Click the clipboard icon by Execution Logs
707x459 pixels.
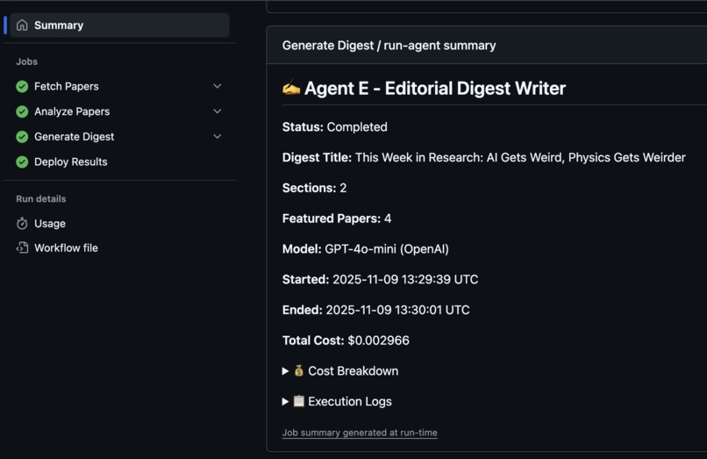pyautogui.click(x=298, y=401)
